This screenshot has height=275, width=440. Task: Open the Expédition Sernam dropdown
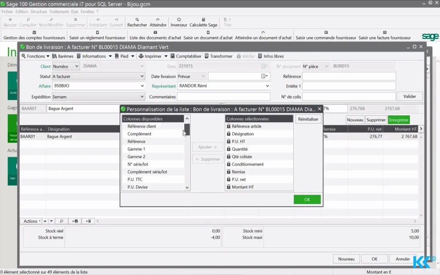click(x=98, y=97)
